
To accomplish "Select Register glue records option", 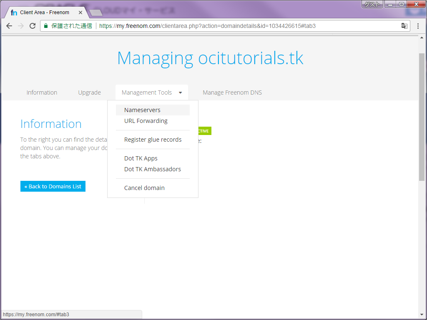I will (x=153, y=140).
